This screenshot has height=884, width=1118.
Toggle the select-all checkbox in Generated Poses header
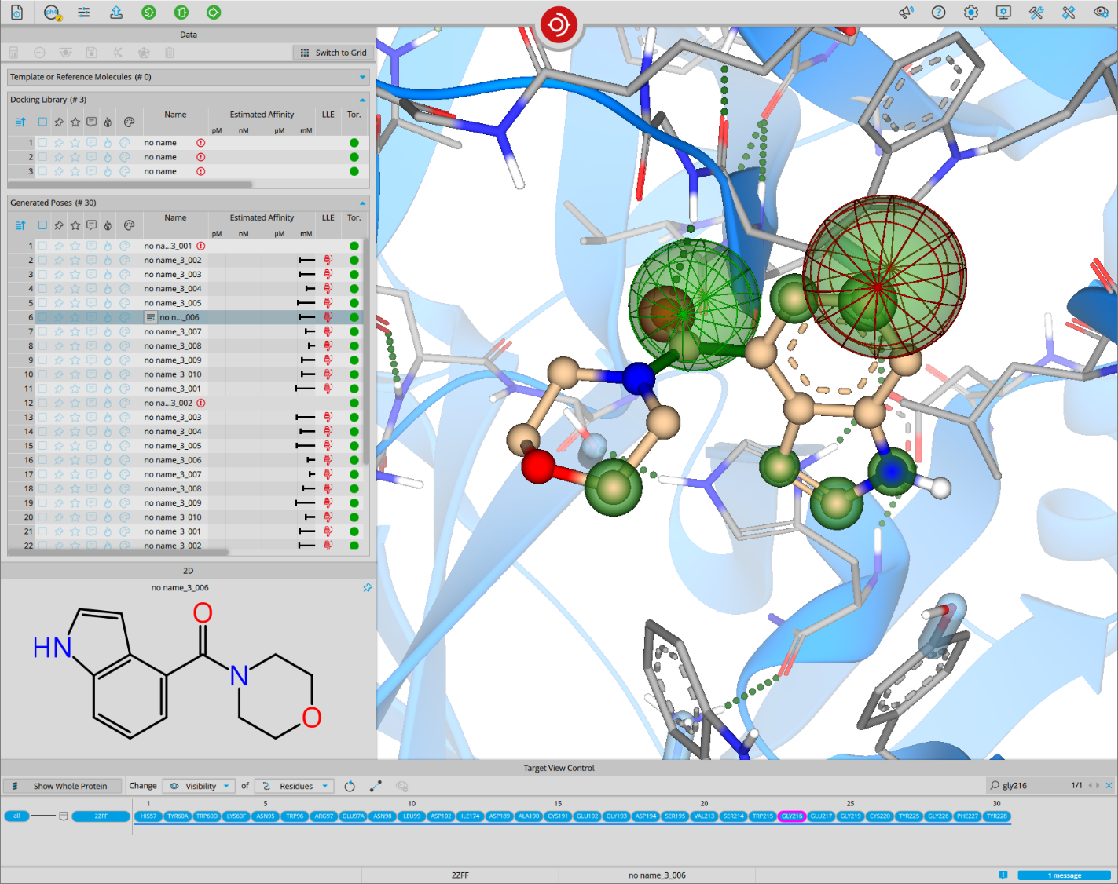click(x=43, y=225)
